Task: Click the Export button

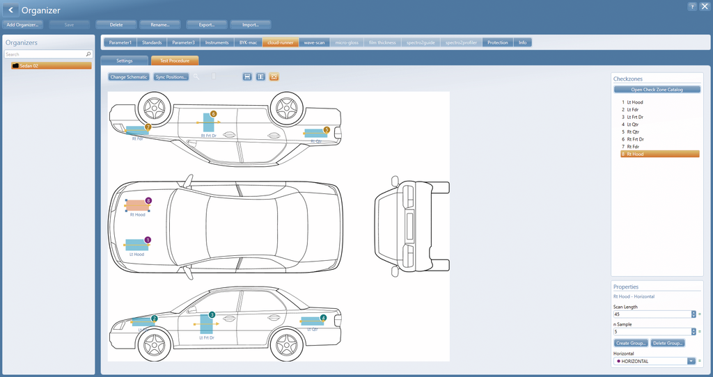Action: point(206,24)
